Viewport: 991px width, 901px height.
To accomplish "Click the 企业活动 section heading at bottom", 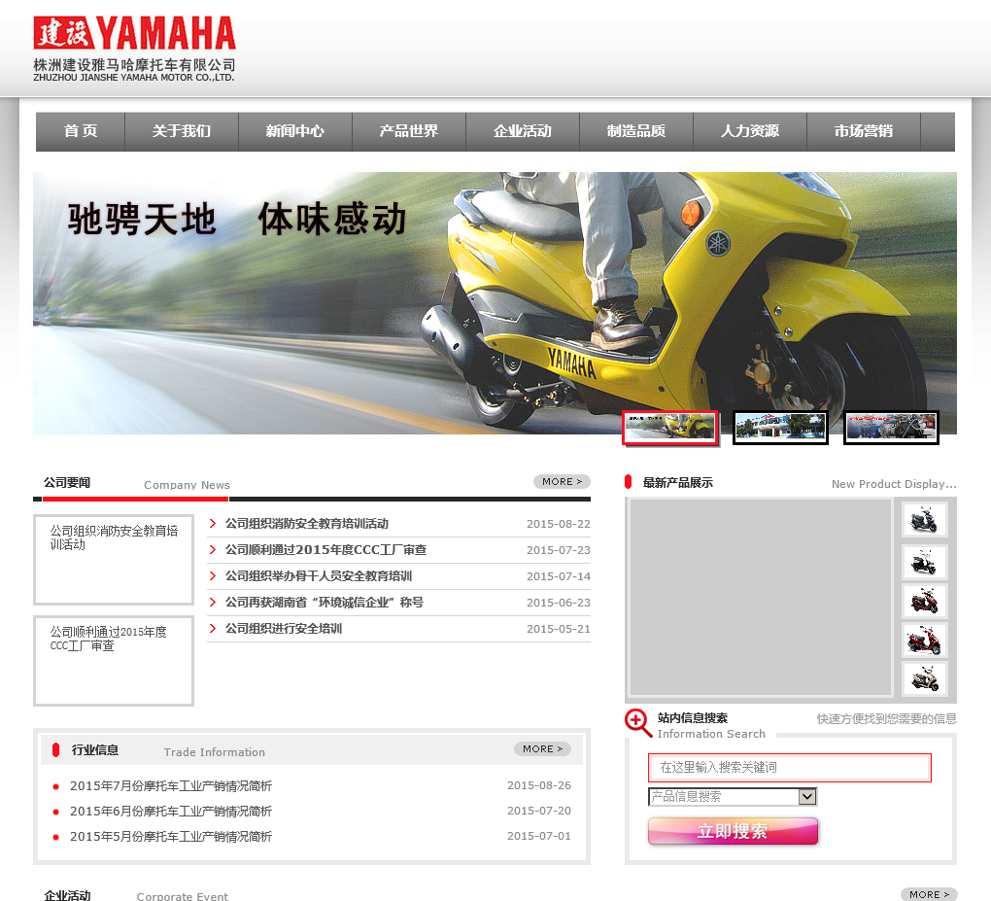I will point(67,895).
